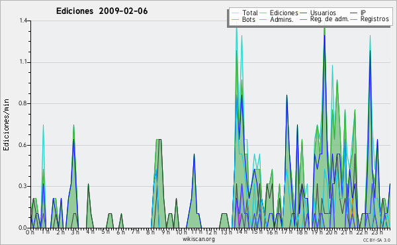Click the Bots legend orange line
This screenshot has height=245, width=397.
[235, 19]
